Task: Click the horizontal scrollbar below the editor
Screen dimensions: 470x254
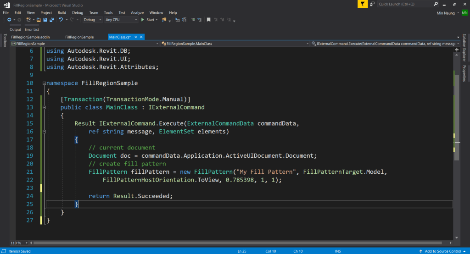Action: 229,243
